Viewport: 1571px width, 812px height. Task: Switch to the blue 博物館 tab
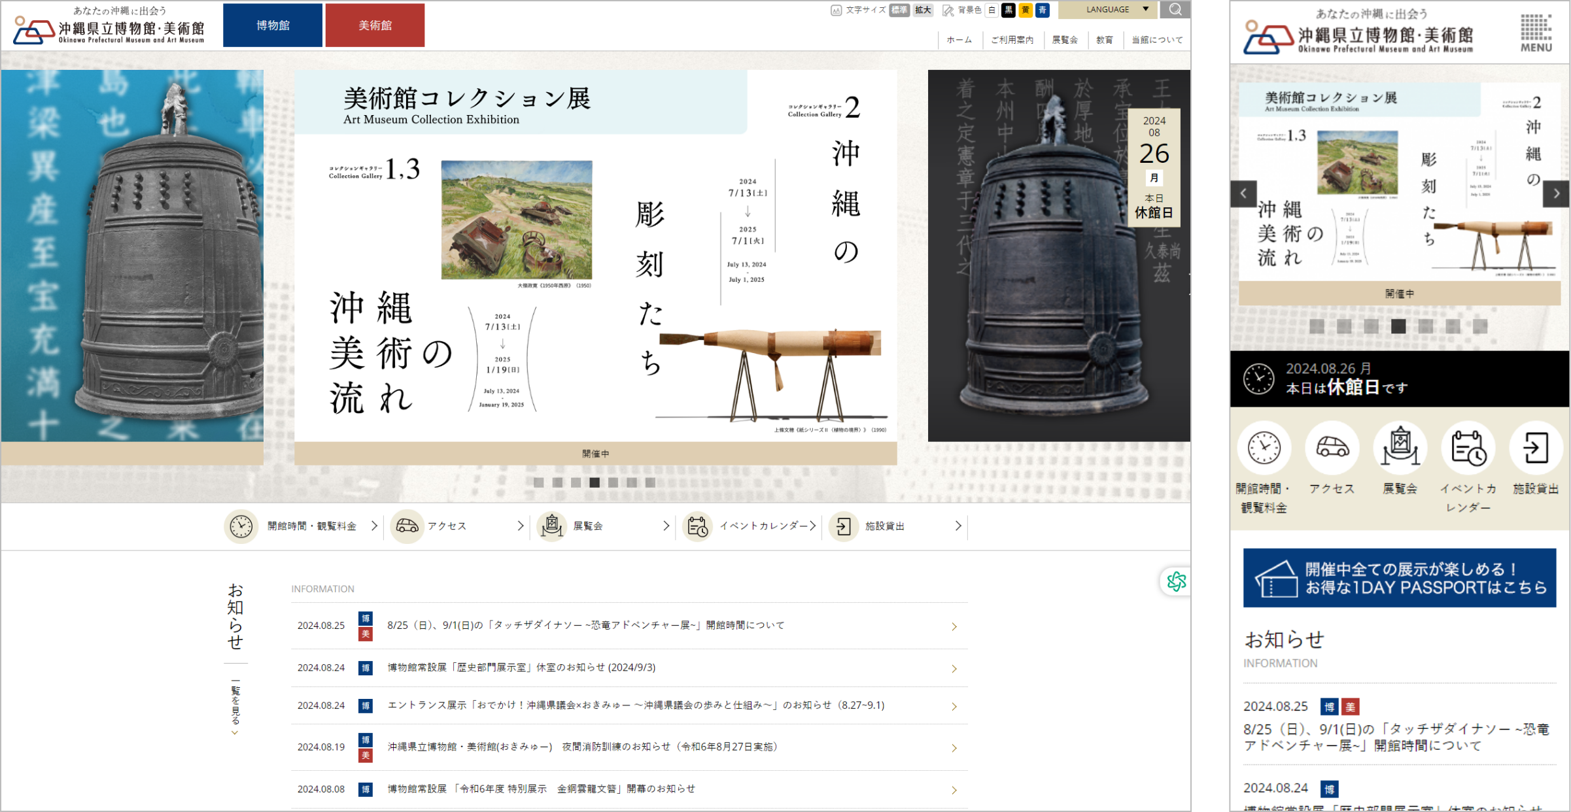273,25
